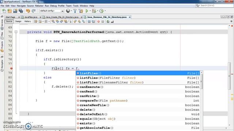Select deleteOnExit() completion item
234x131 pixels.
click(138, 114)
